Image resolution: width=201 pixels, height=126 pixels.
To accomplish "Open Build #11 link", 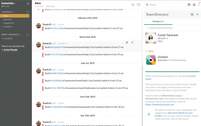I will (52, 107).
